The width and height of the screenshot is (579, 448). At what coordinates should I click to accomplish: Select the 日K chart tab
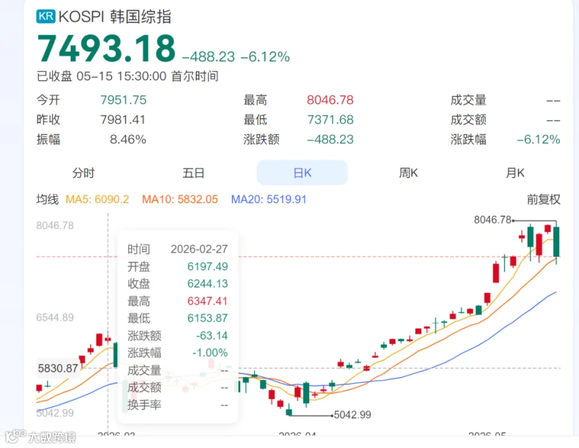coord(302,173)
